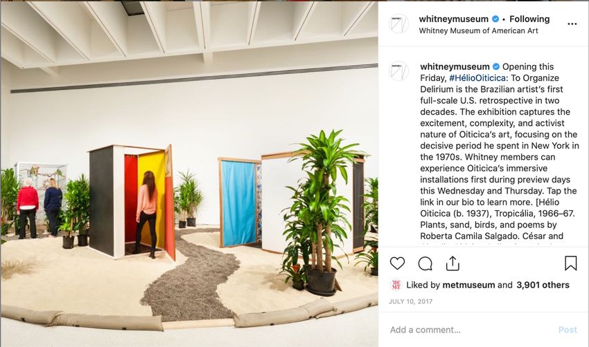Open the July 10, 2017 timestamp

(x=411, y=301)
